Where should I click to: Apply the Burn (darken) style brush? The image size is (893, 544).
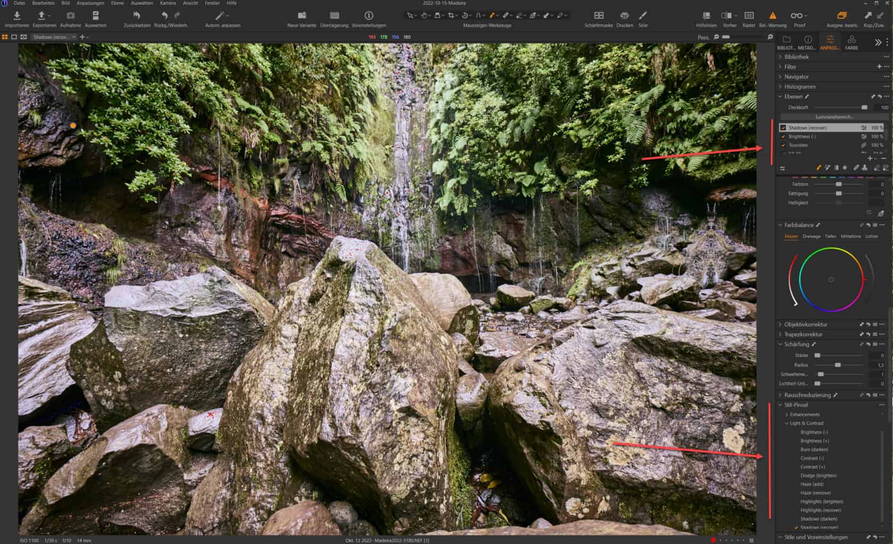pyautogui.click(x=814, y=449)
